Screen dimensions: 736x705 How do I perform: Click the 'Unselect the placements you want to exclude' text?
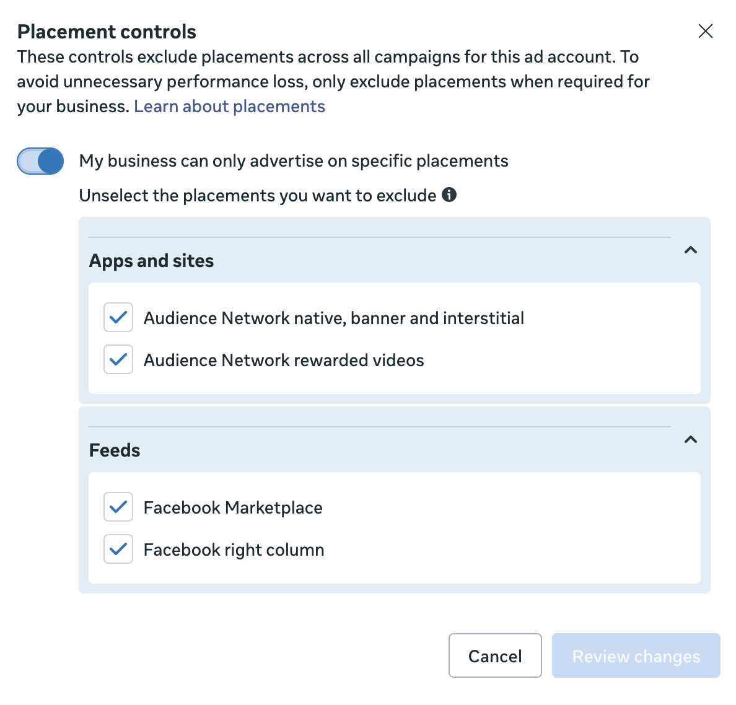tap(258, 196)
